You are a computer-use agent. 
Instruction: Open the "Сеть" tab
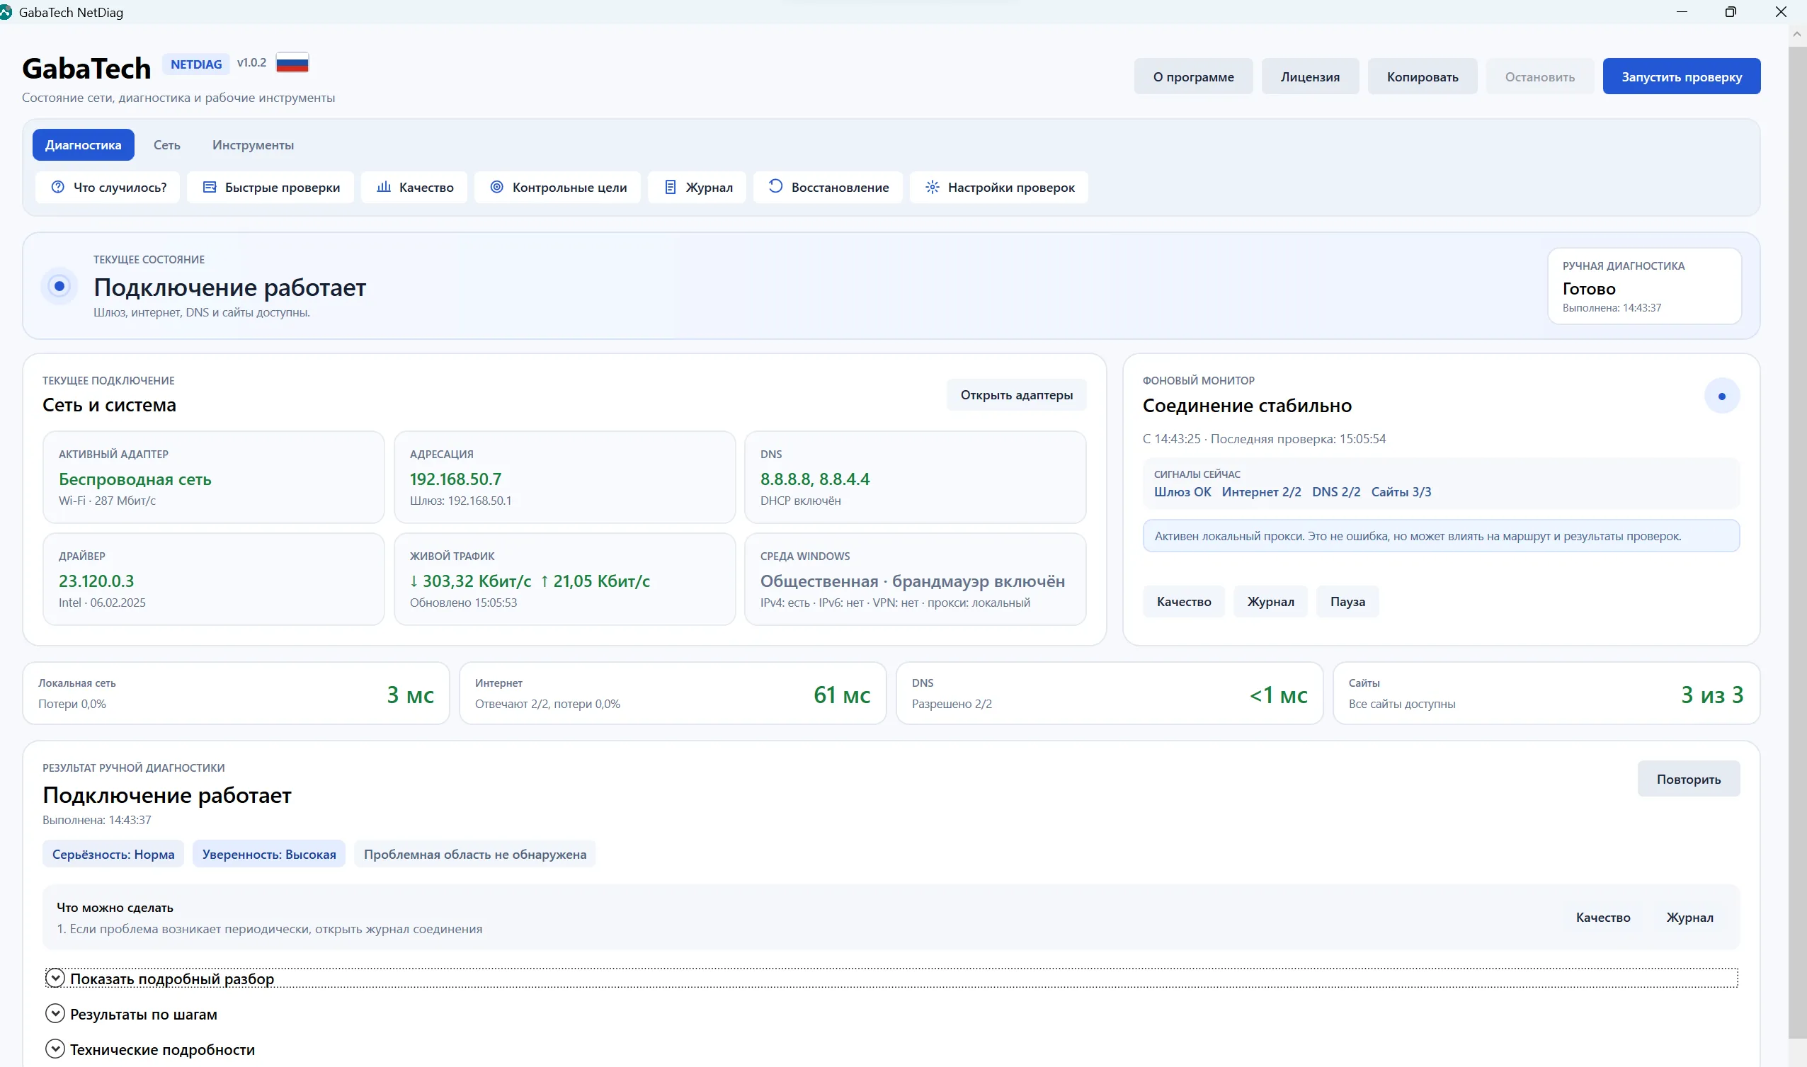167,144
